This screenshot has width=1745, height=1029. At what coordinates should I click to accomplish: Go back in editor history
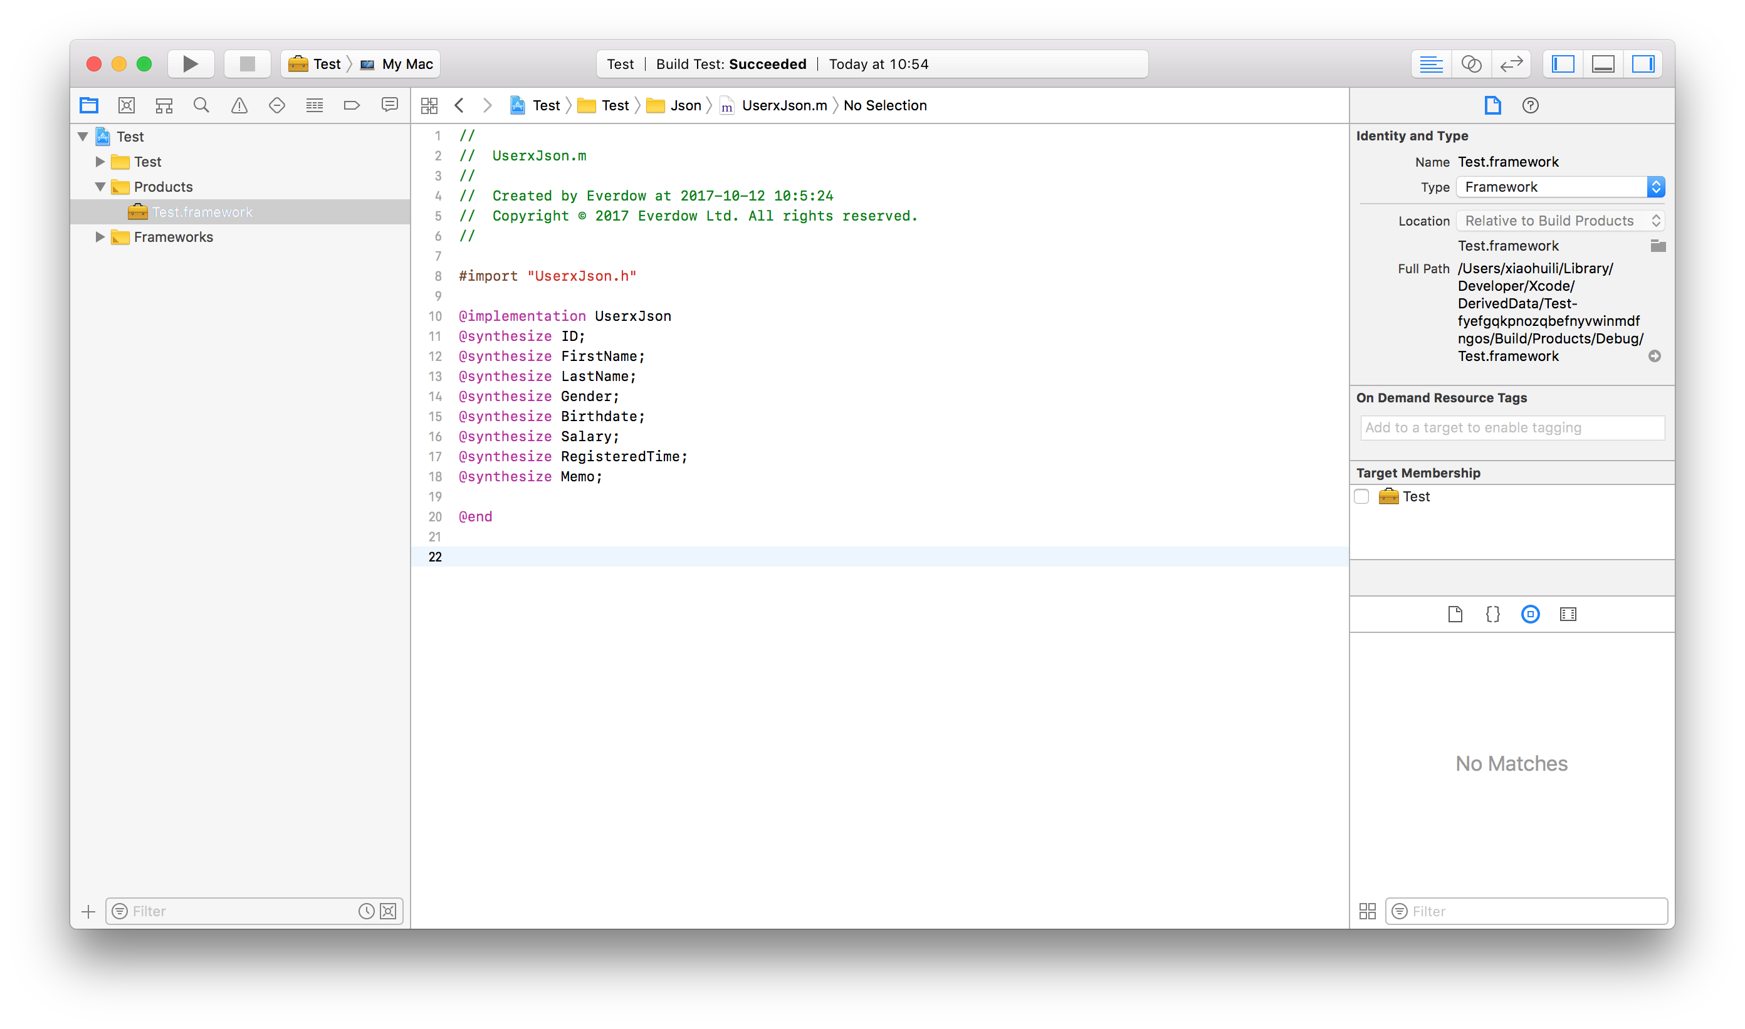[x=459, y=105]
